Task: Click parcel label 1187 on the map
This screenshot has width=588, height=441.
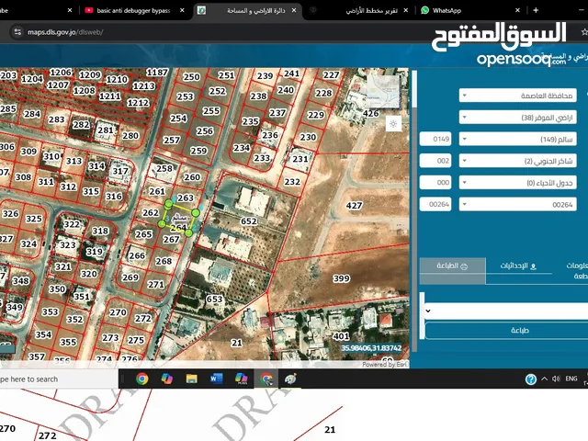Action: pyautogui.click(x=157, y=72)
